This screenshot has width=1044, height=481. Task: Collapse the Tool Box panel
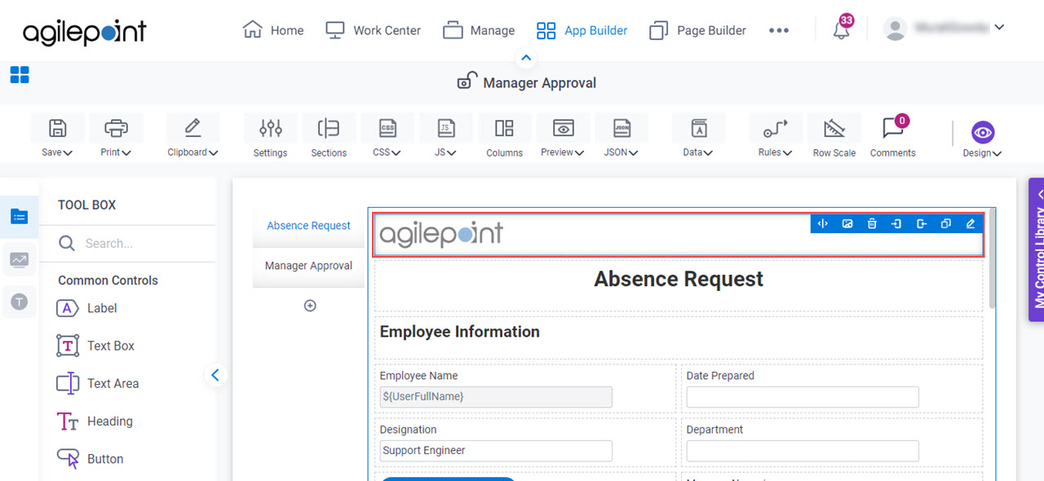coord(215,375)
